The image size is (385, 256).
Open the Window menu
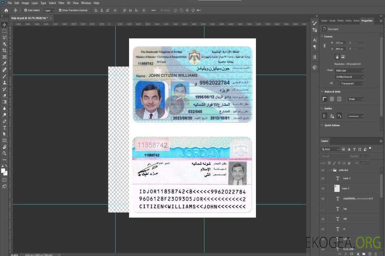86,3
